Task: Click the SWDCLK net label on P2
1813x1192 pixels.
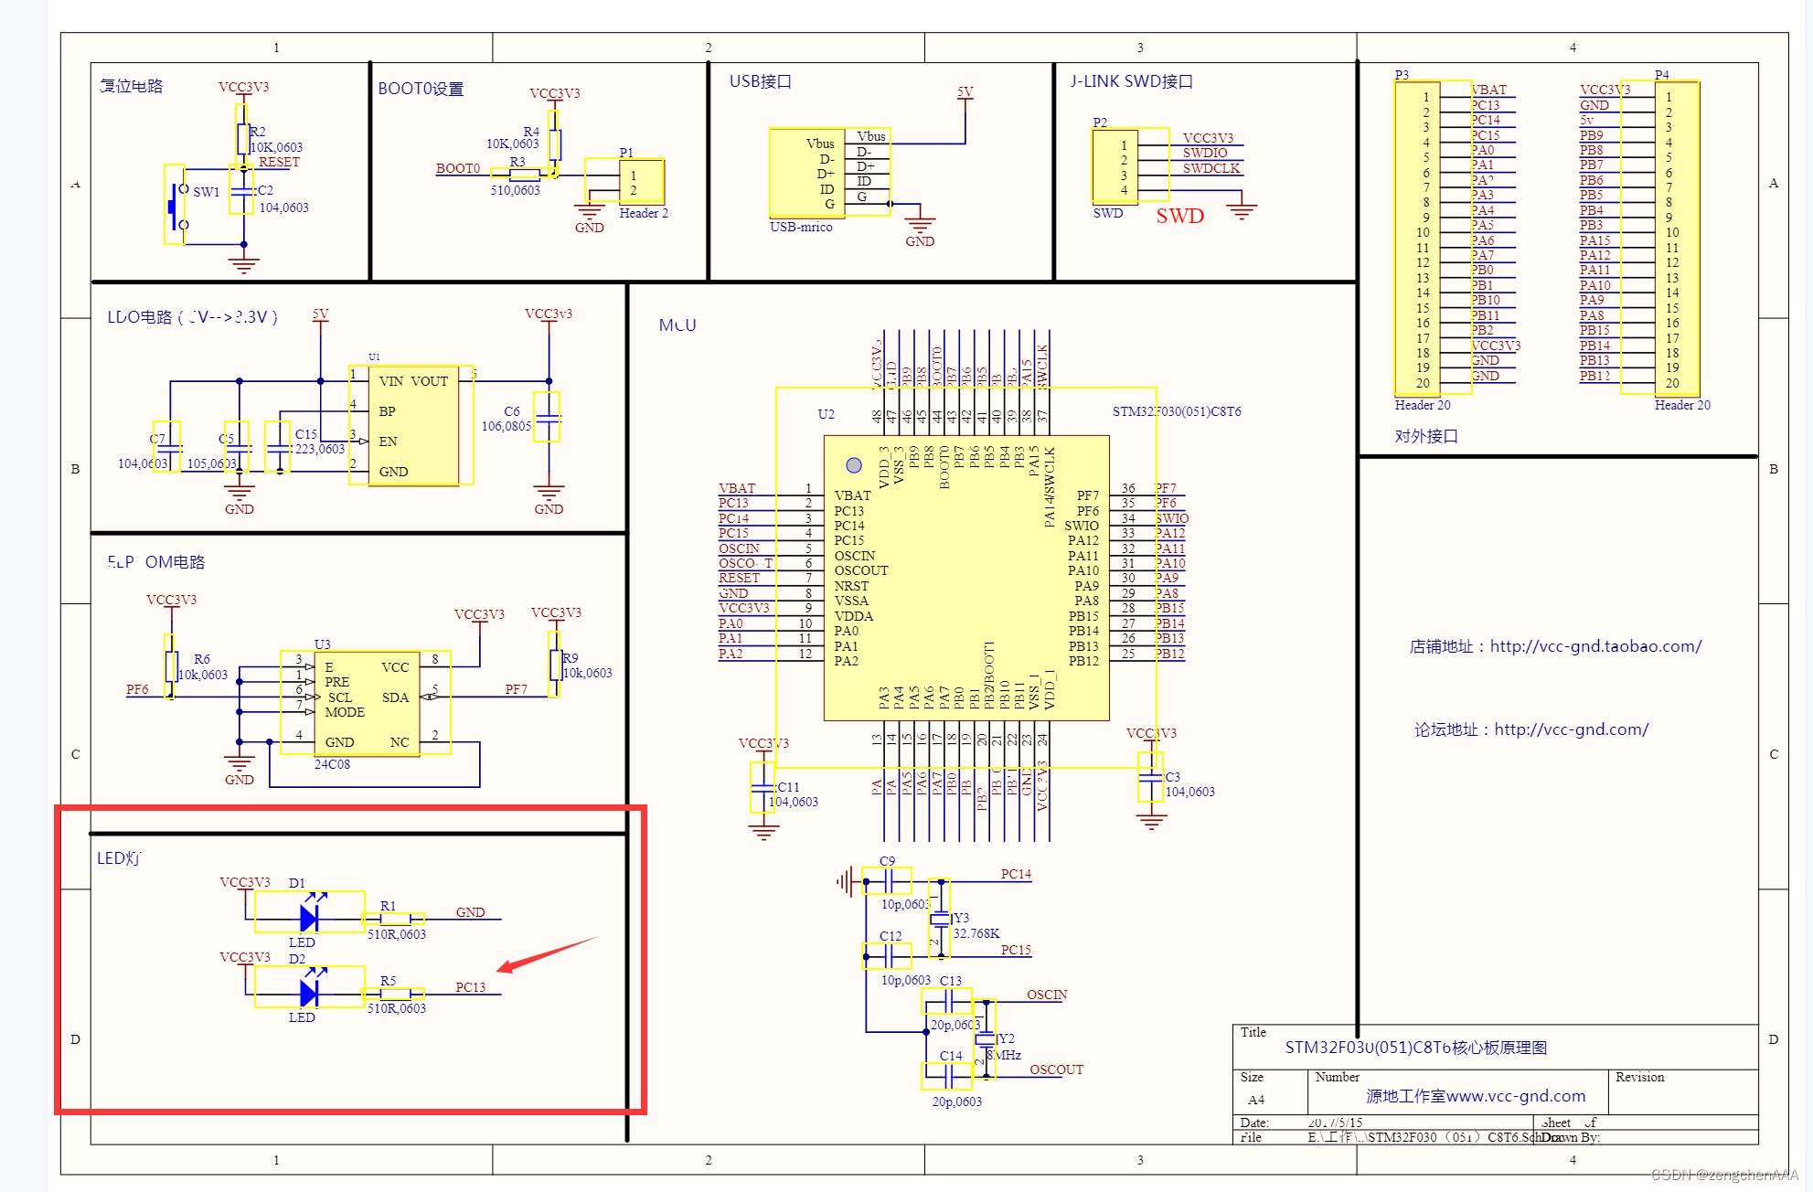Action: [x=1211, y=168]
